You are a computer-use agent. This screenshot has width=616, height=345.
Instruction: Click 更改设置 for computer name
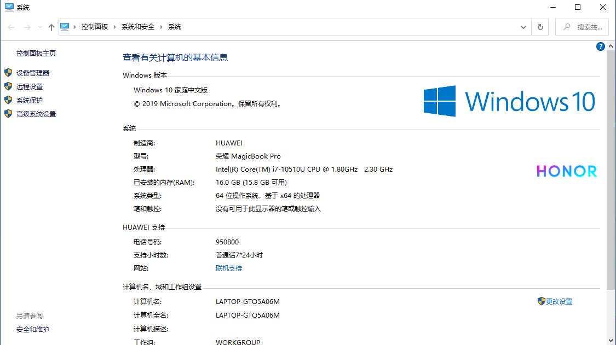559,301
